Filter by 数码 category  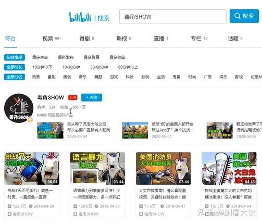point(145,77)
